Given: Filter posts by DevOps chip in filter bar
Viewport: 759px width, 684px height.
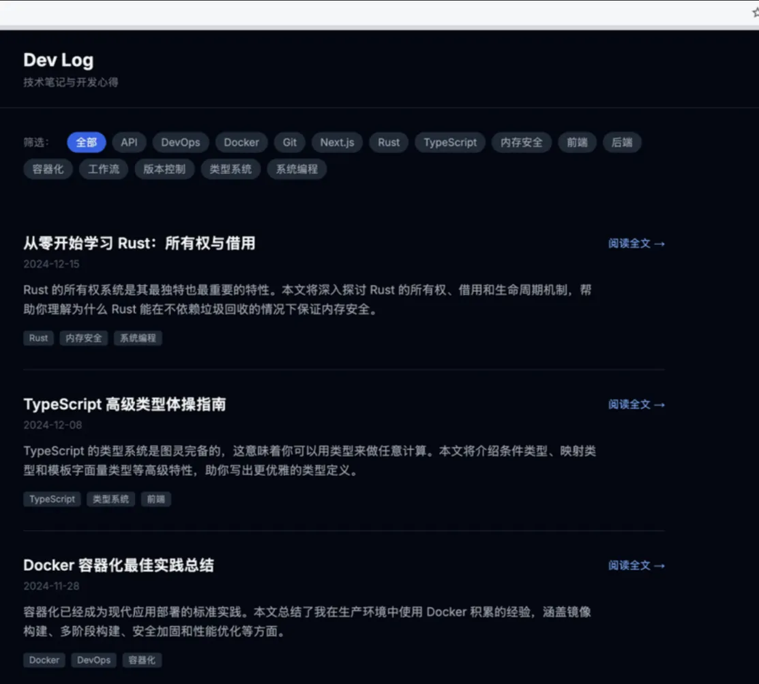Looking at the screenshot, I should pyautogui.click(x=181, y=143).
